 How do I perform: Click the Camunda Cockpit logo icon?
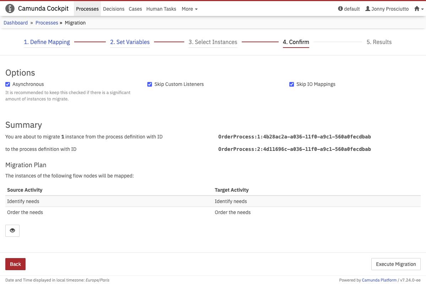point(10,9)
